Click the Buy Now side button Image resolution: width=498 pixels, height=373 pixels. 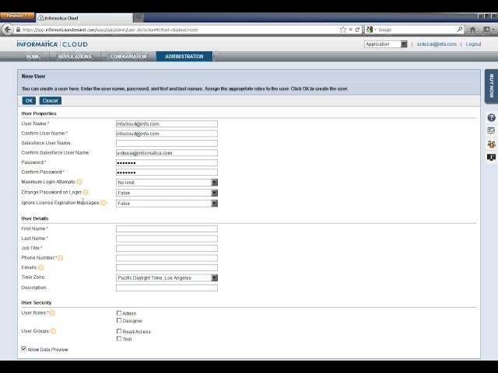pyautogui.click(x=491, y=86)
